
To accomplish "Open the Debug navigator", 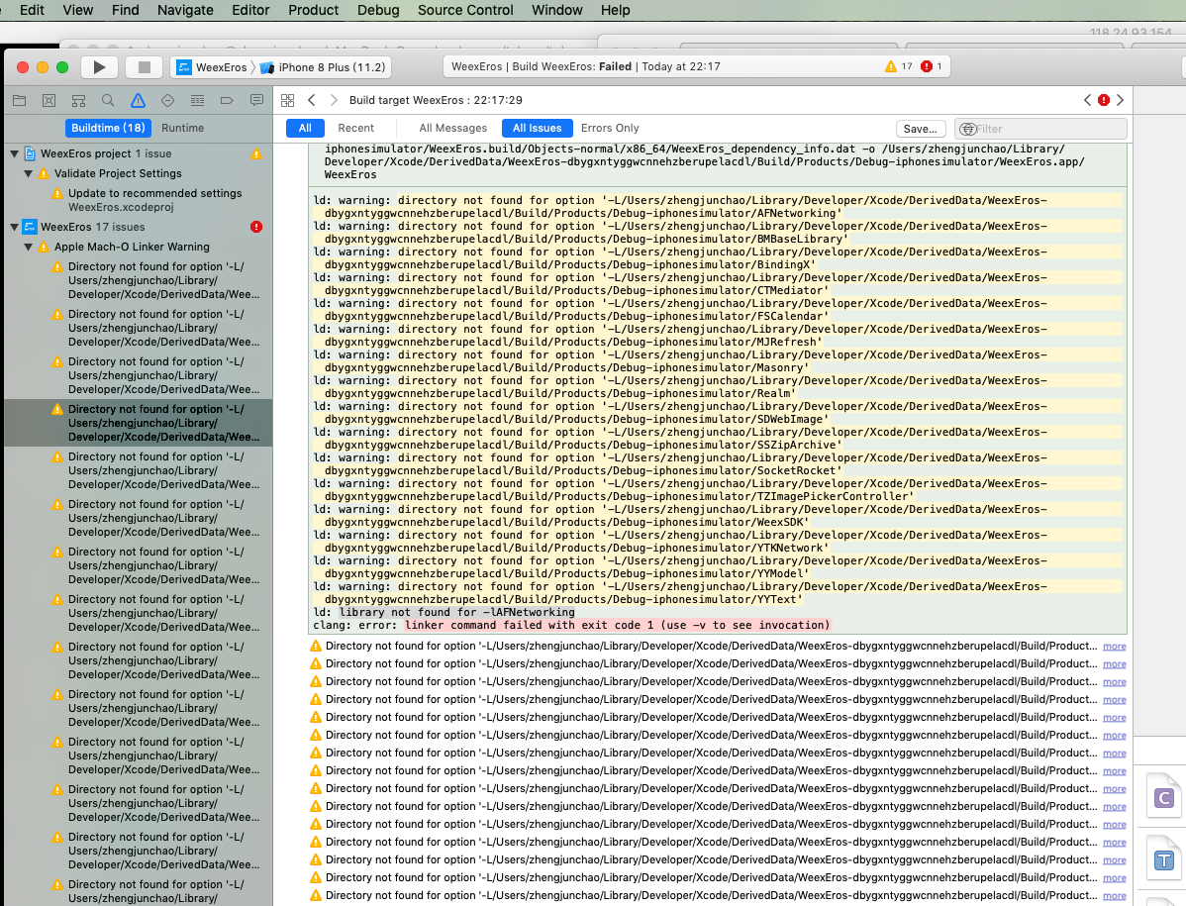I will [x=195, y=100].
